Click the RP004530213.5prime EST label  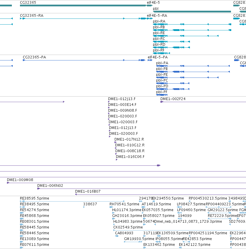click(x=208, y=198)
